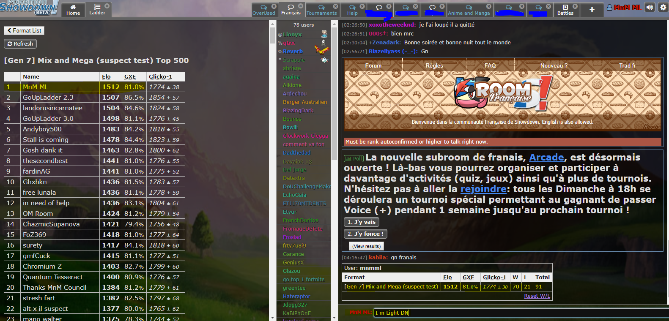Switch to the Tournaments room tab
Image resolution: width=669 pixels, height=321 pixels.
click(x=322, y=10)
